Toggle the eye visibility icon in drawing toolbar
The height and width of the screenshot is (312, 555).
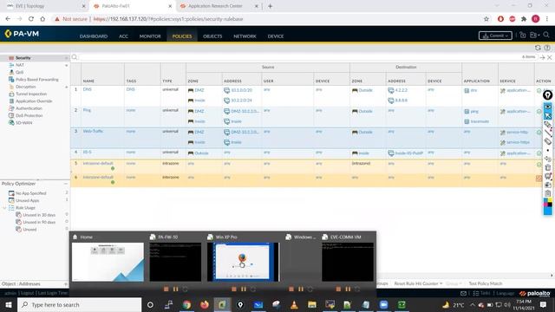coord(547,106)
